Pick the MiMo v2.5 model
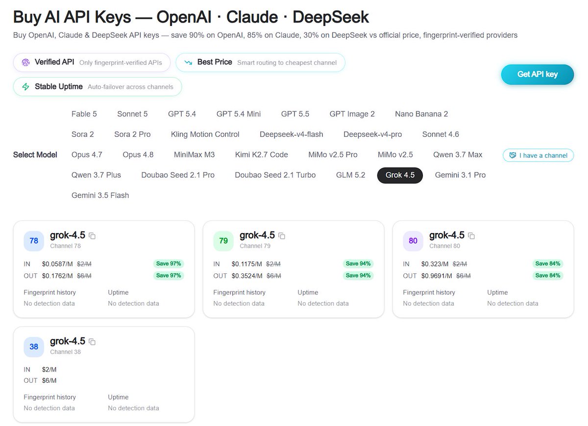Screen dimensions: 588x426 pyautogui.click(x=395, y=155)
